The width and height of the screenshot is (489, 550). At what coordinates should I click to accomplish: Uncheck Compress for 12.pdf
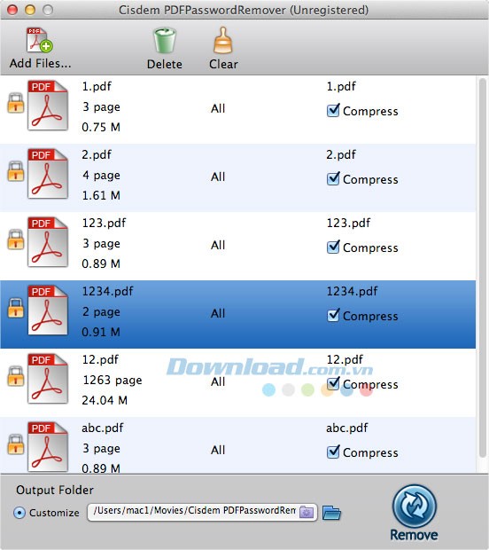(333, 384)
